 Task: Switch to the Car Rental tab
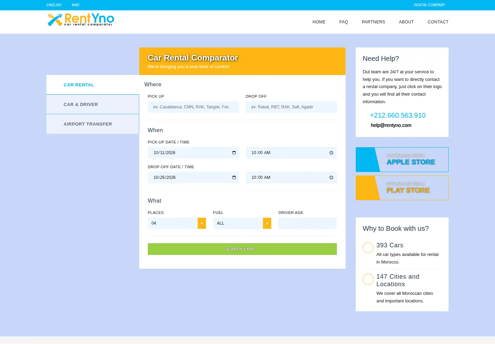tap(93, 85)
